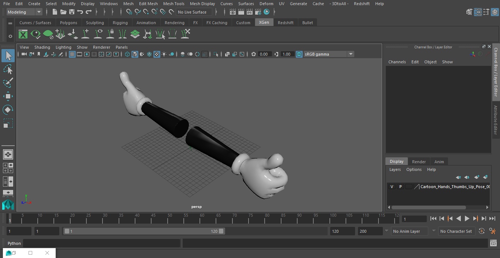Activate the Scale tool
Screen dimensions: 500x258
[8, 123]
